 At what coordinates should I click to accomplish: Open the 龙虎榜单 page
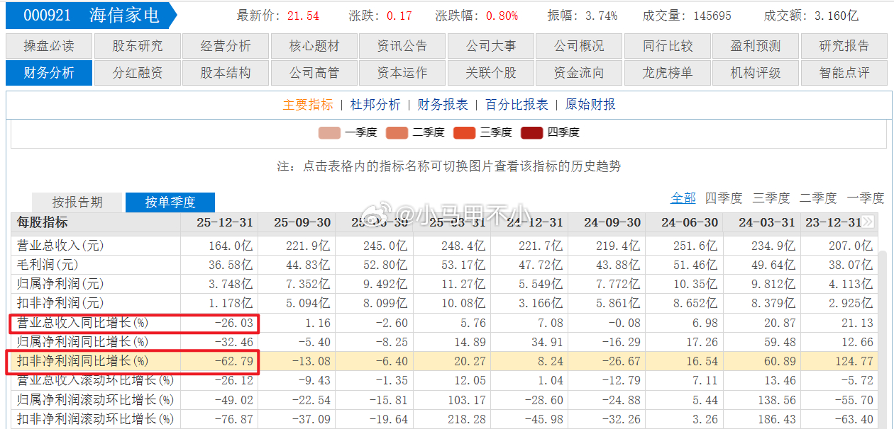[667, 72]
